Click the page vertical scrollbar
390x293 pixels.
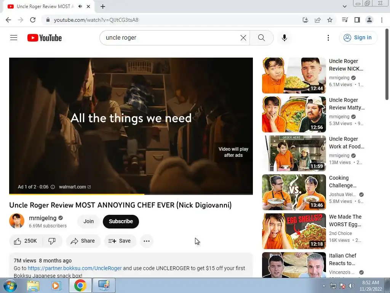(x=387, y=65)
